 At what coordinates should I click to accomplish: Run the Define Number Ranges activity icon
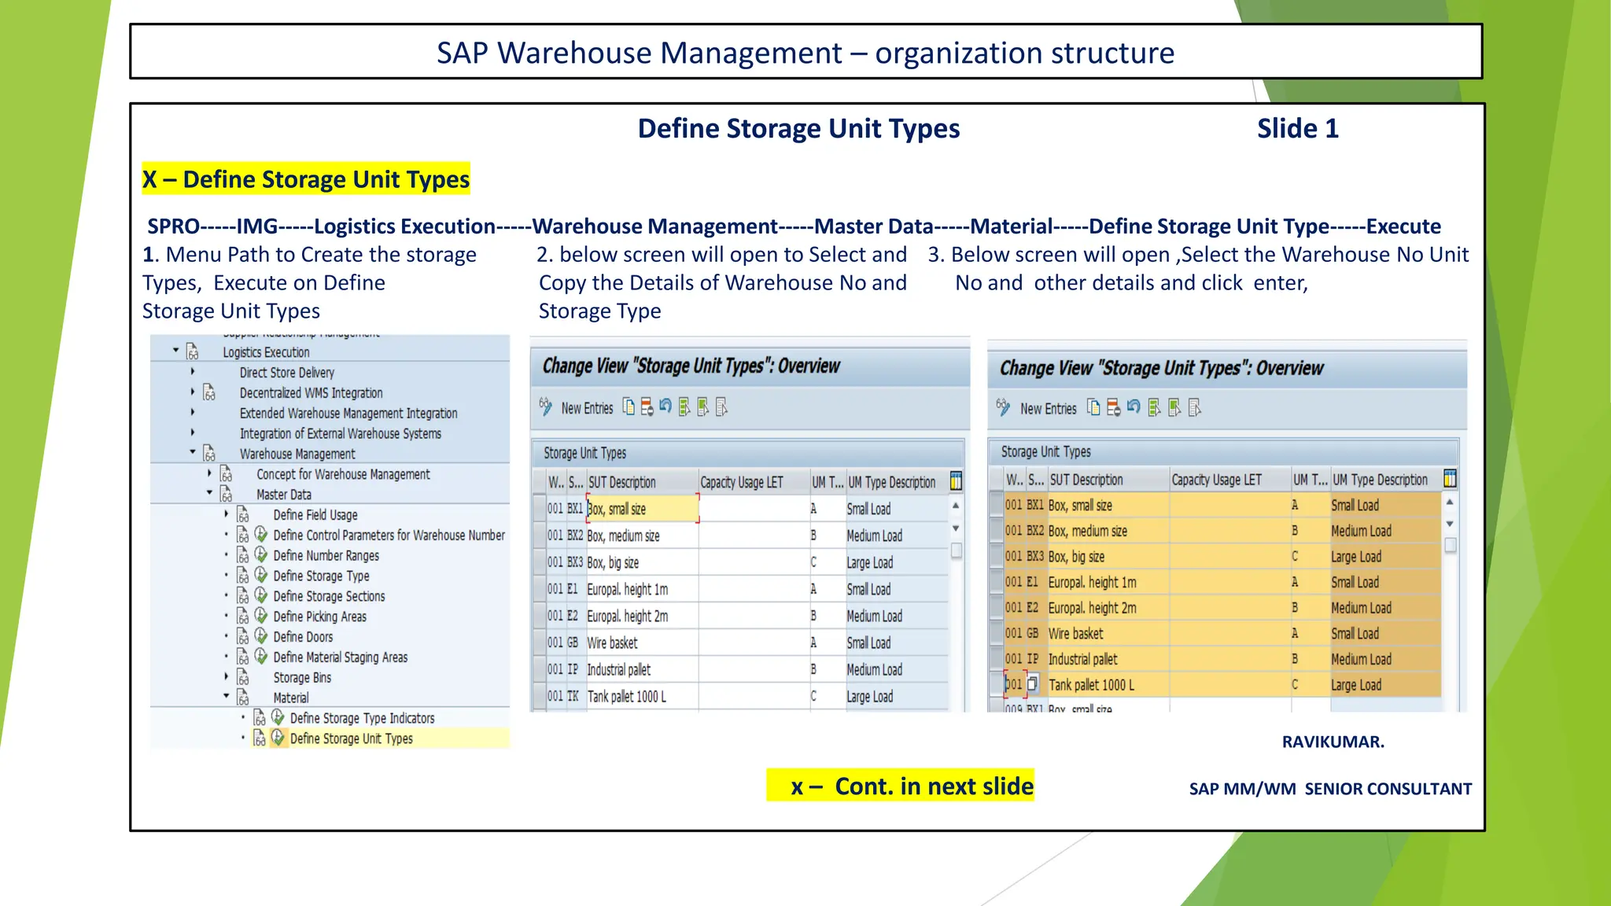coord(261,554)
